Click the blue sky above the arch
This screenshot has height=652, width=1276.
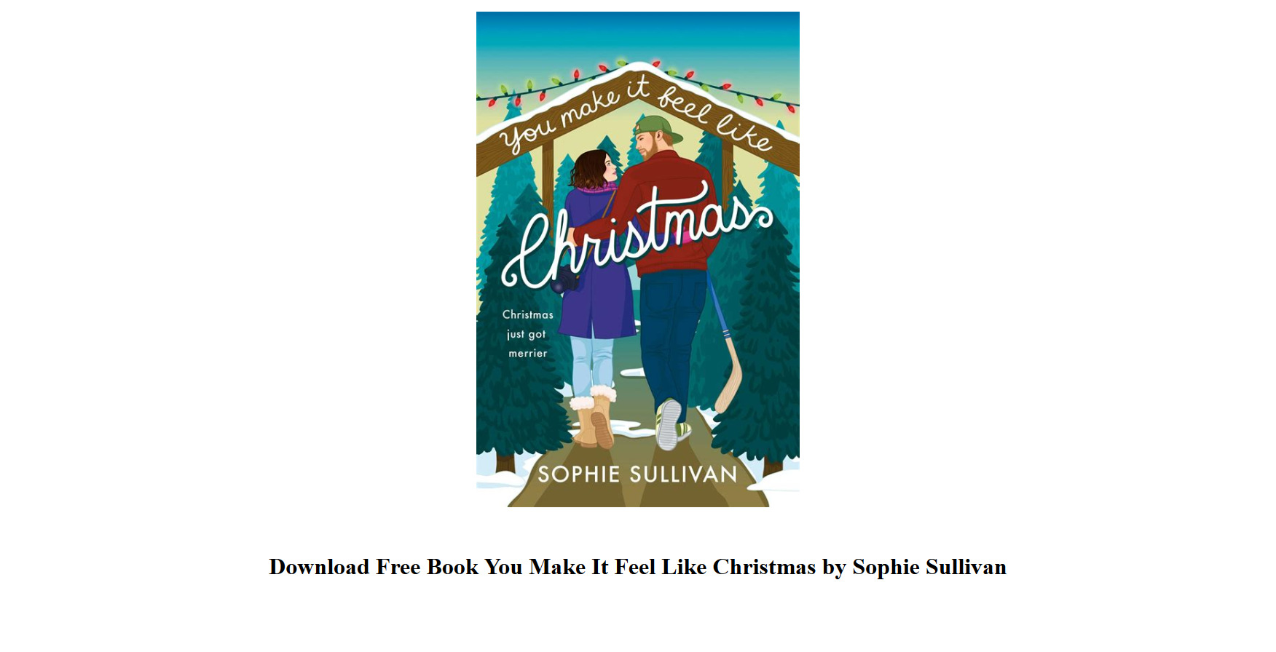click(637, 33)
